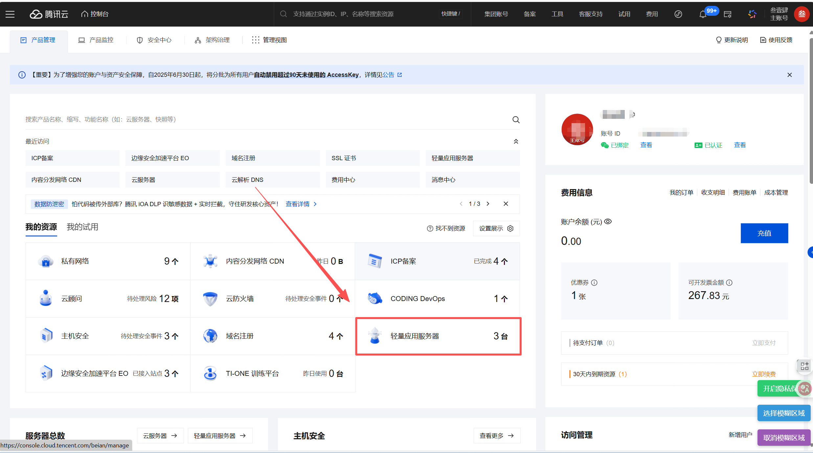Image resolution: width=813 pixels, height=453 pixels.
Task: Click the CODING DevOps resource icon
Action: [374, 299]
